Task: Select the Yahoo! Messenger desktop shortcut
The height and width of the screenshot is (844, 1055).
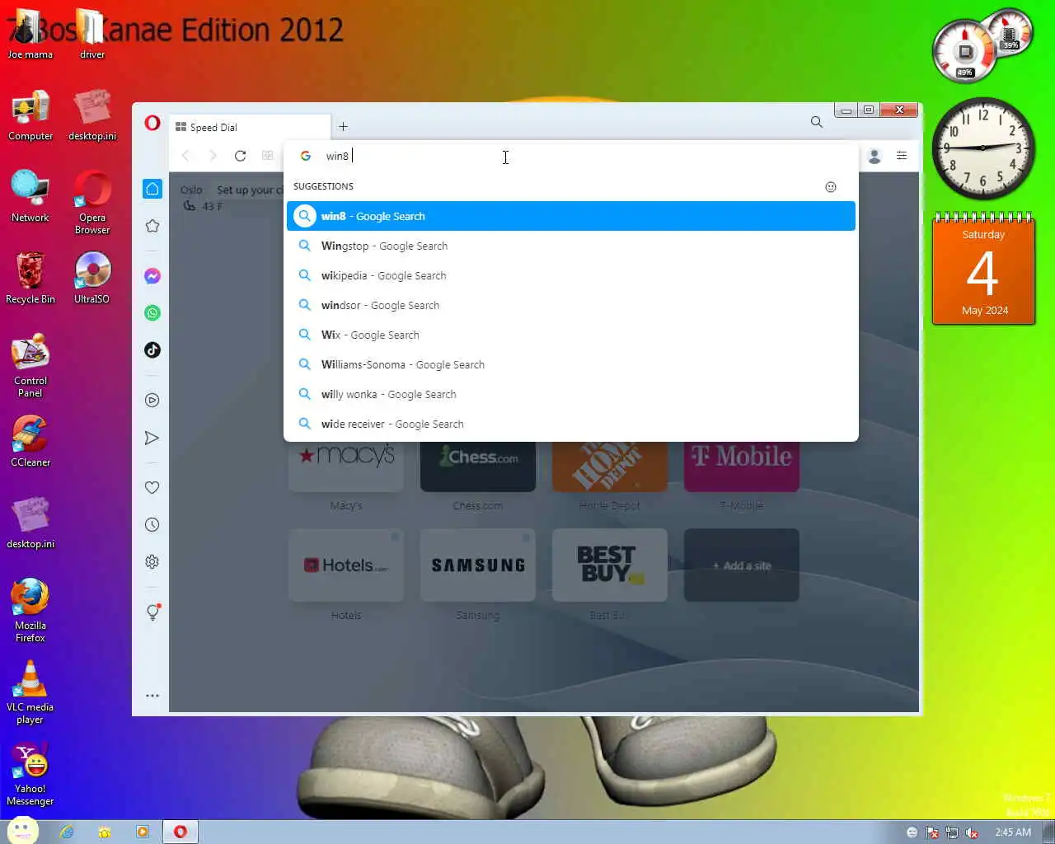Action: pos(30,774)
